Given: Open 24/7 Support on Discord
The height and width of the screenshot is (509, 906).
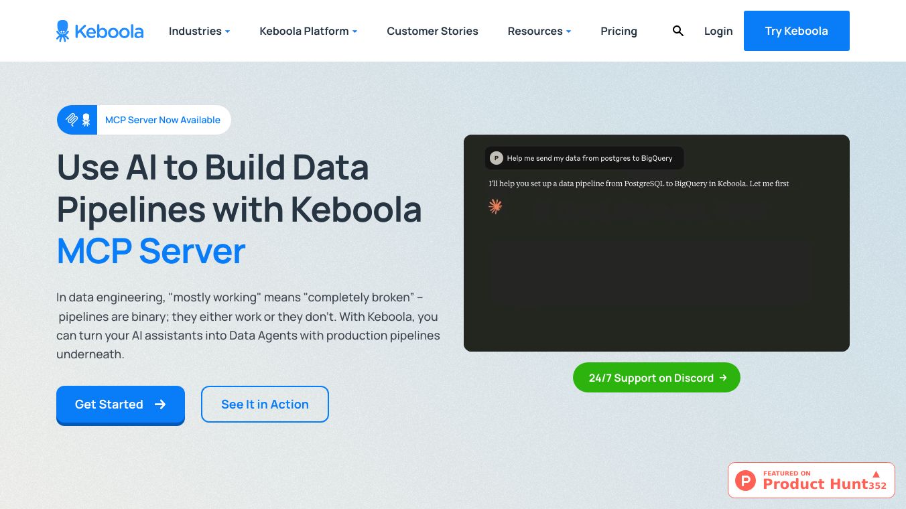Looking at the screenshot, I should pos(657,378).
